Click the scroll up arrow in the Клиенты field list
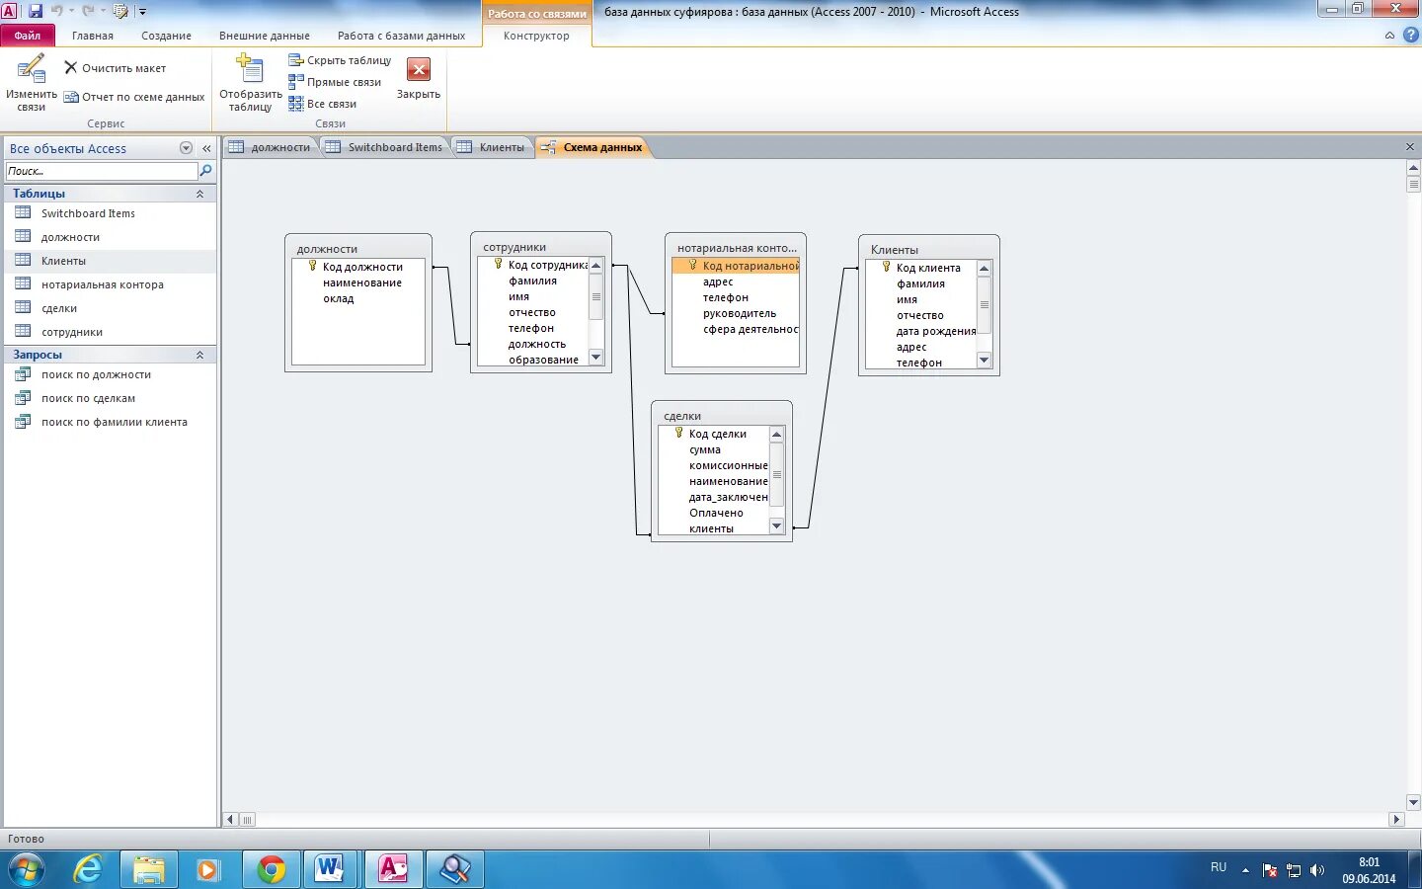 pyautogui.click(x=984, y=268)
